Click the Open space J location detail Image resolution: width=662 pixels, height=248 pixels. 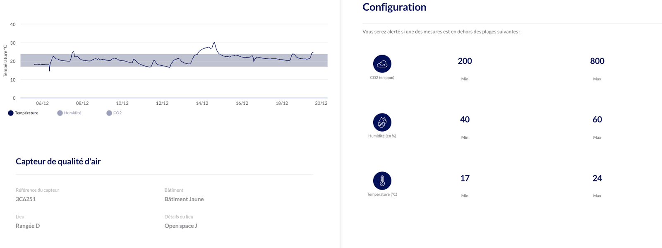click(x=181, y=226)
